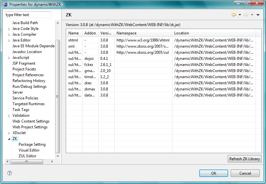Viewport: 266px width, 184px height.
Task: Open the view menu triangle at top right
Action: [x=258, y=15]
